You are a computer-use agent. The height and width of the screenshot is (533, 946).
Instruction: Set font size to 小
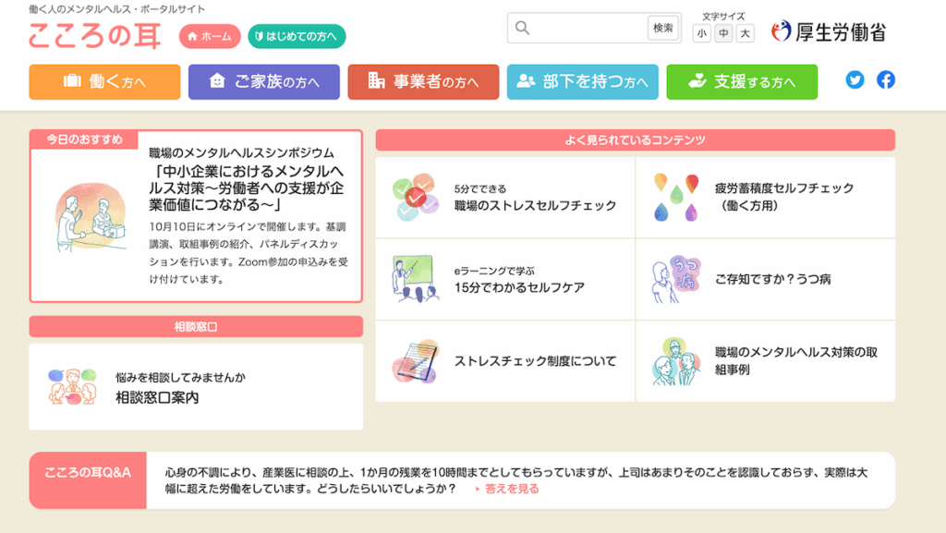[x=702, y=34]
